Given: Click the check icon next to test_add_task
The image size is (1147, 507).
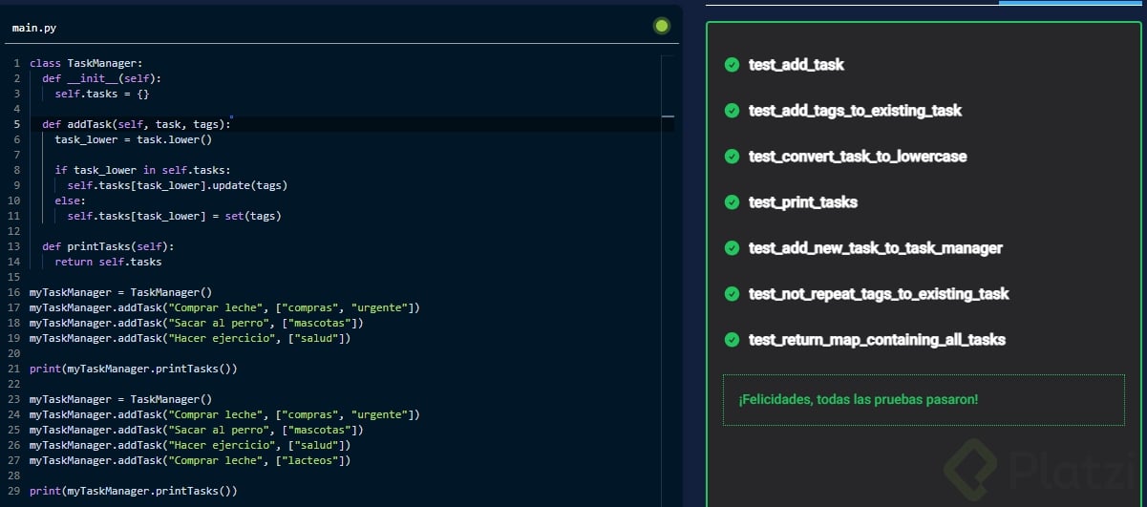Looking at the screenshot, I should (x=732, y=65).
